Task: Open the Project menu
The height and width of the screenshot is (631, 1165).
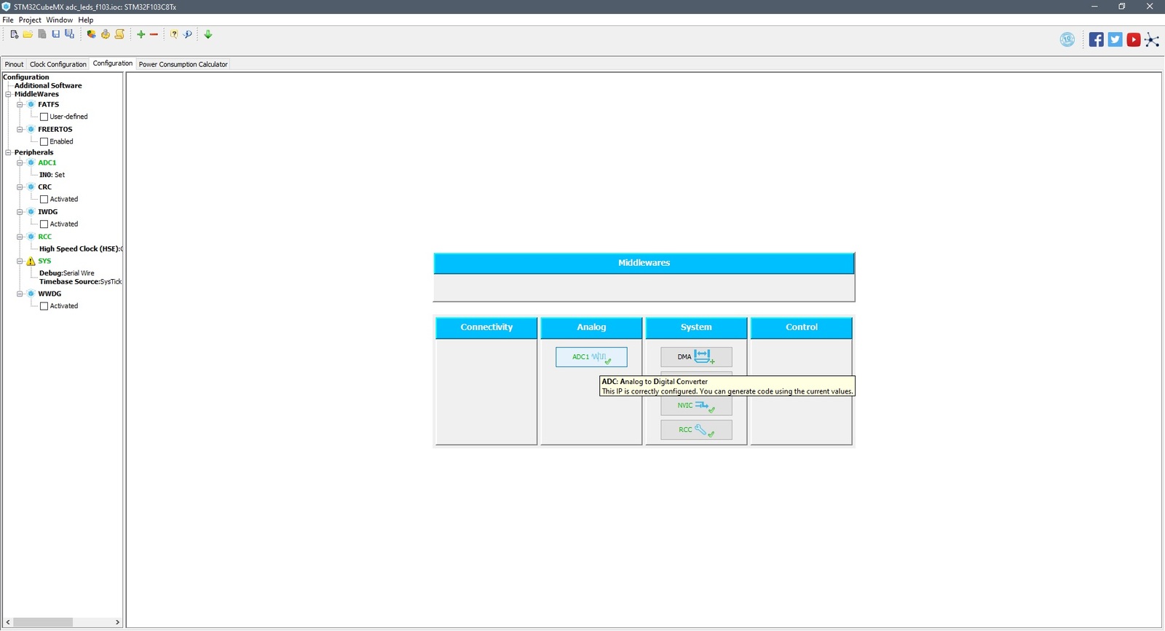Action: coord(30,20)
